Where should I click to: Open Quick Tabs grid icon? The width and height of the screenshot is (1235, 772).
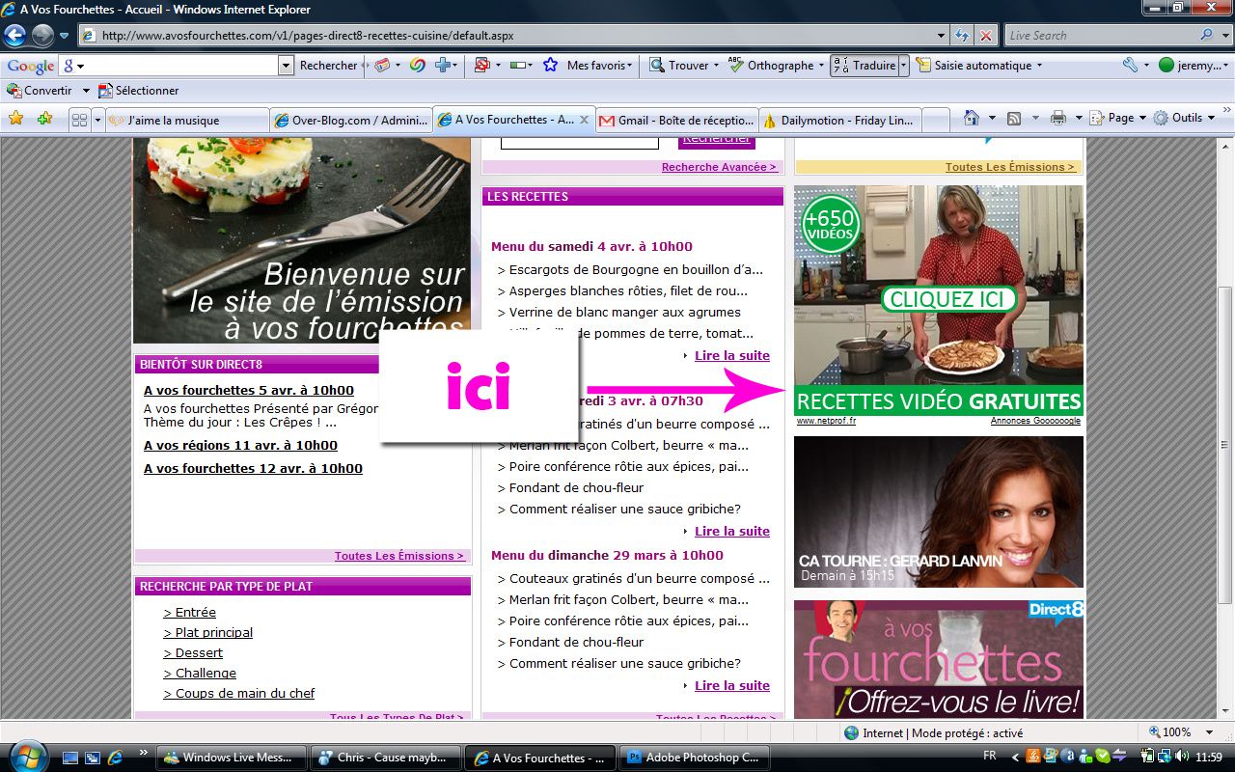[80, 120]
